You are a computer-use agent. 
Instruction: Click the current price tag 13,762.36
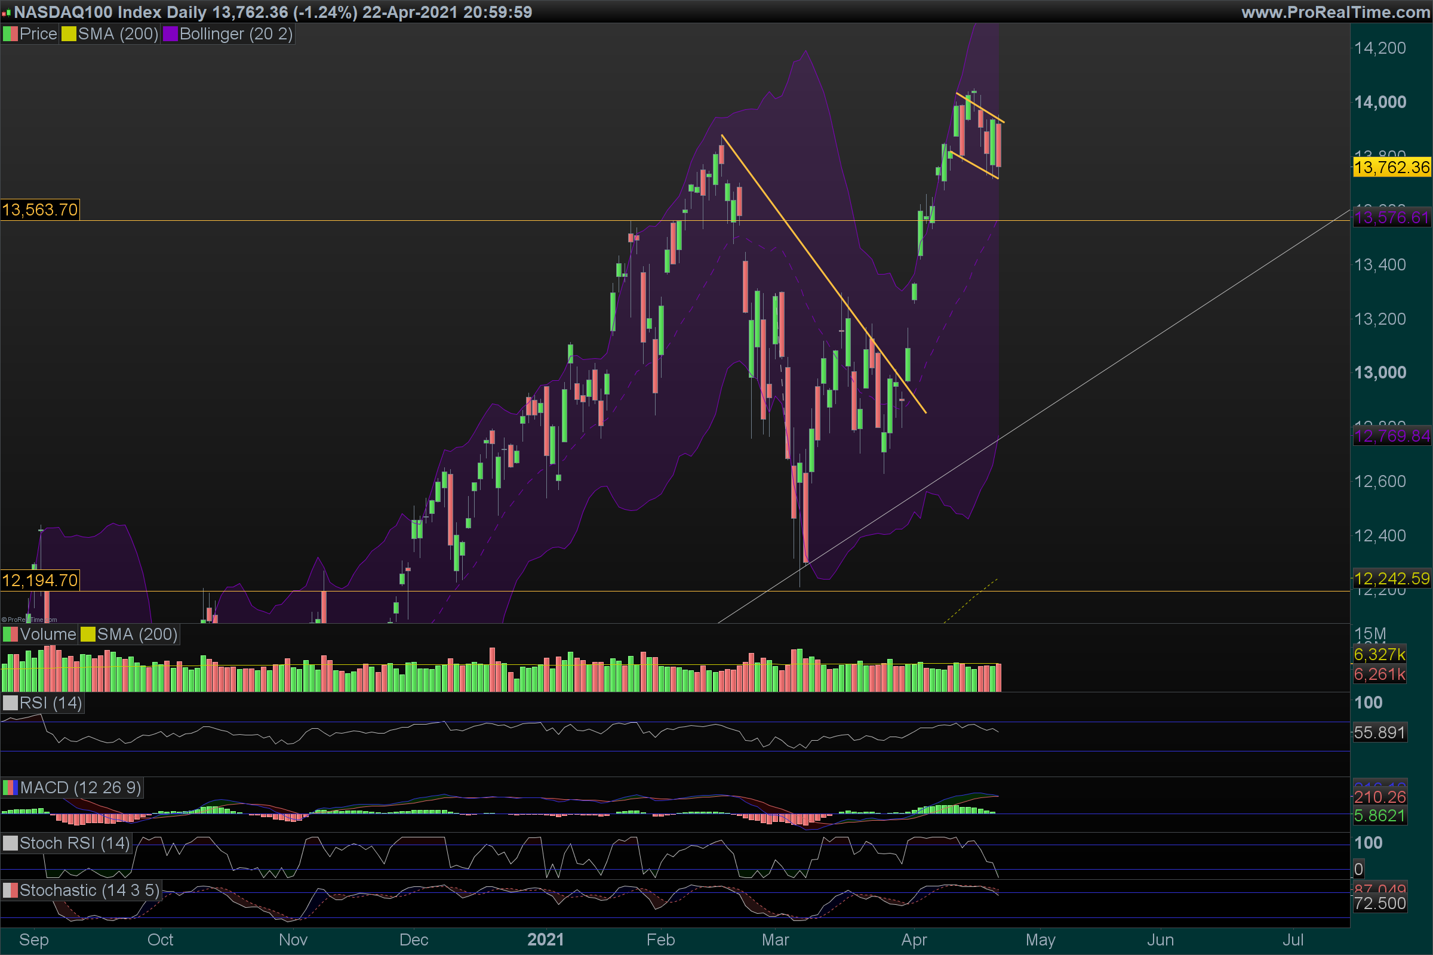pyautogui.click(x=1392, y=168)
